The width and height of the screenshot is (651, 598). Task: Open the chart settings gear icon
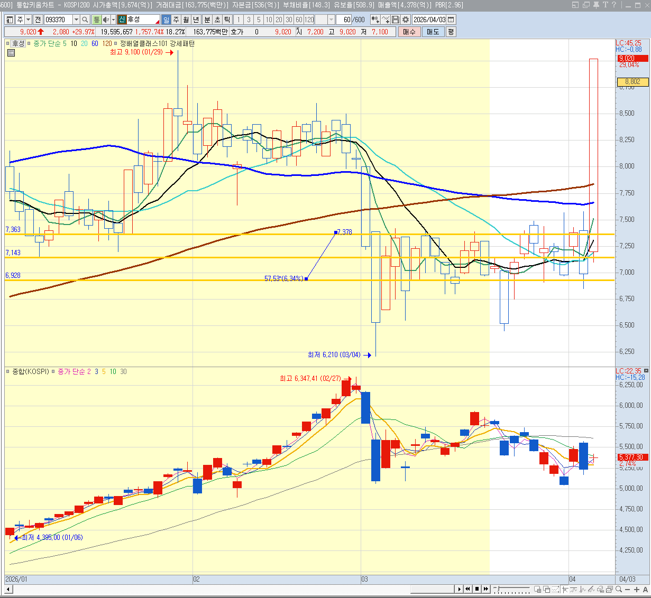(x=406, y=20)
